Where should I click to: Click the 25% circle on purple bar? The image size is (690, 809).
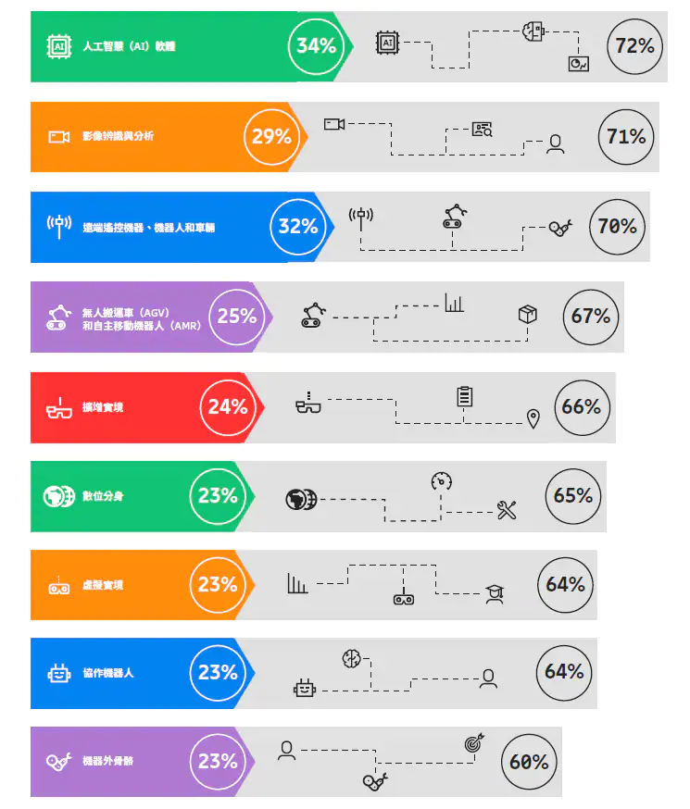point(237,316)
